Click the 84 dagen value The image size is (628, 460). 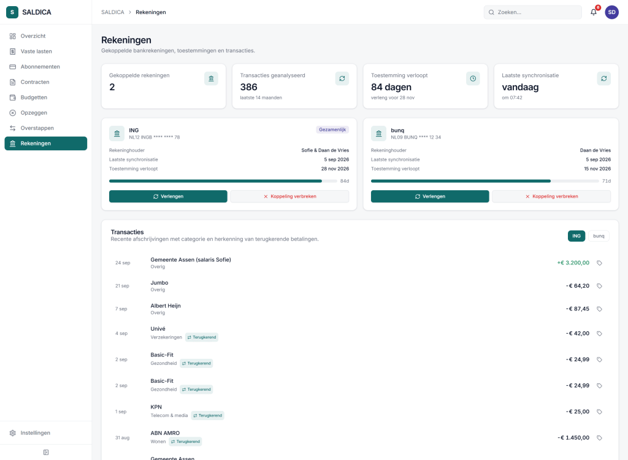click(391, 87)
